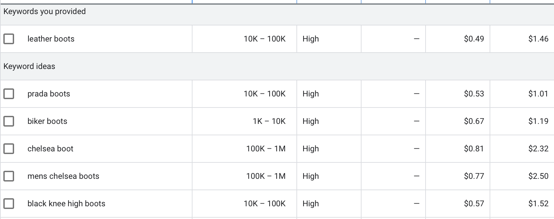Image resolution: width=554 pixels, height=219 pixels.
Task: Select the prada boots row checkbox
Action: point(9,94)
